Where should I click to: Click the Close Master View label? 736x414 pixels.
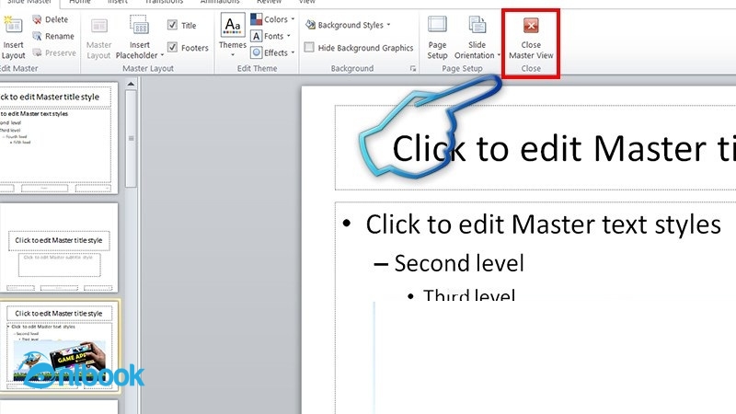[x=531, y=50]
